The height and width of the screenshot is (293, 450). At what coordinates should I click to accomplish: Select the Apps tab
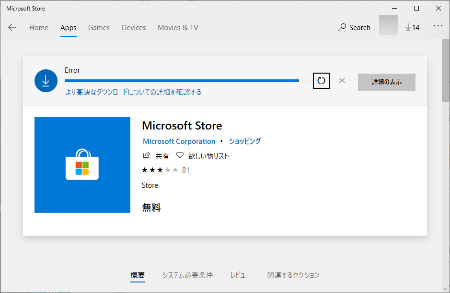[x=69, y=27]
